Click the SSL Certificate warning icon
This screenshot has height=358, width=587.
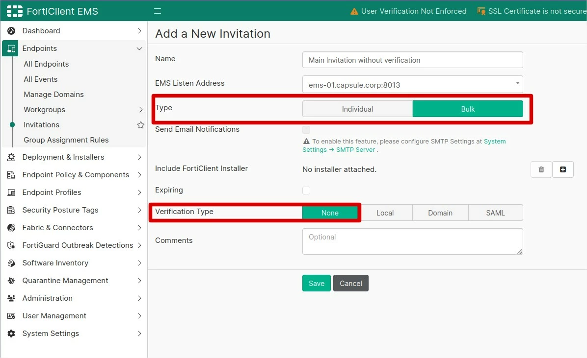[481, 11]
